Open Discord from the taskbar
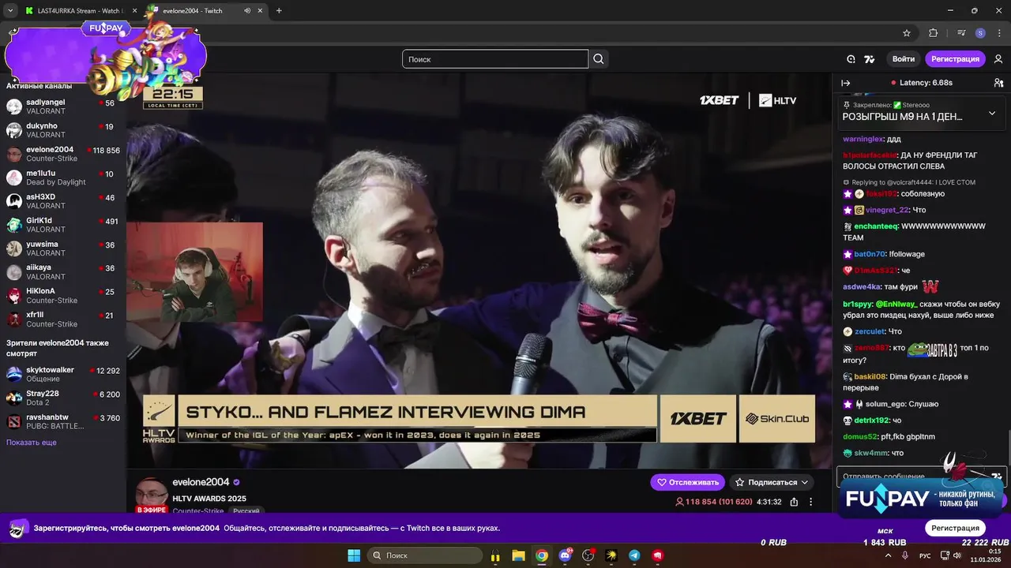The height and width of the screenshot is (568, 1011). (x=565, y=555)
